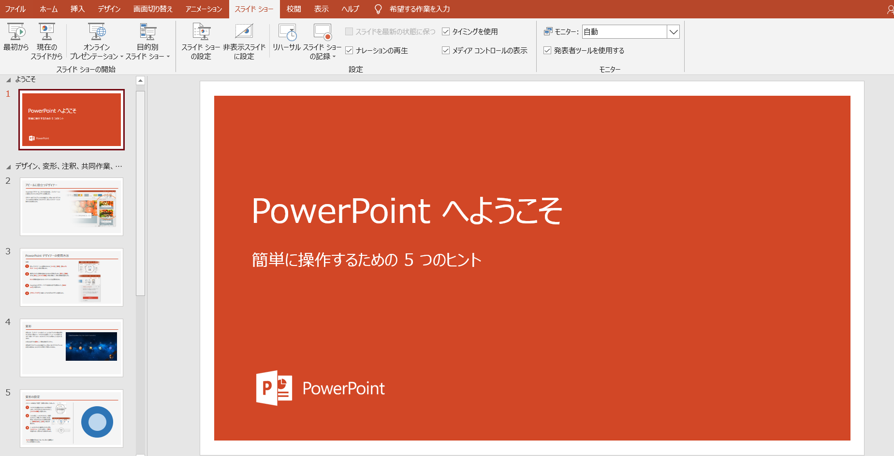Collapse the ようこそ section in slide panel
Screen dimensions: 894x456
pyautogui.click(x=8, y=80)
